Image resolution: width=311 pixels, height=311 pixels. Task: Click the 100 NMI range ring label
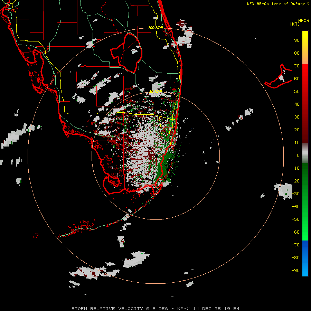[155, 28]
